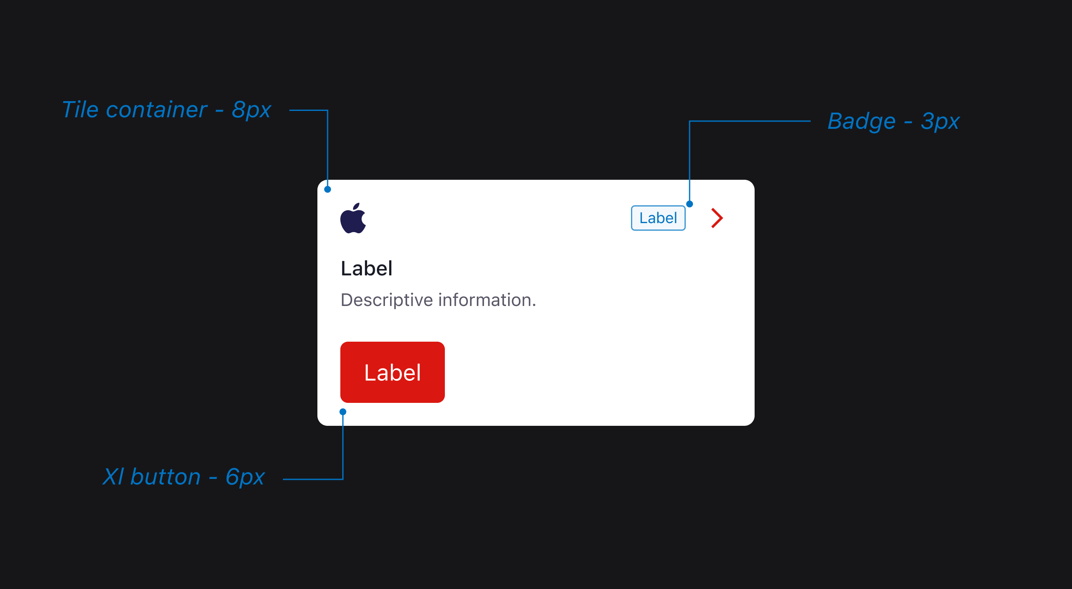
Task: Click blue dot at tile's top-left corner
Action: pos(328,190)
